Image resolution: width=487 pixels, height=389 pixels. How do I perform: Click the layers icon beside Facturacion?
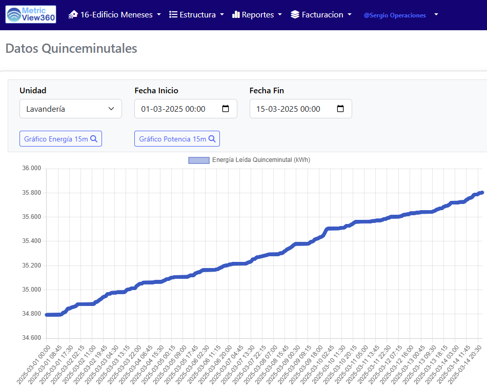pyautogui.click(x=295, y=15)
